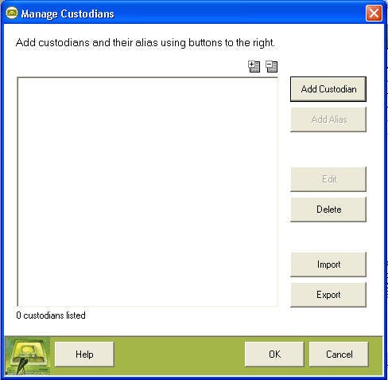Click the green logo image beside Help
The image size is (388, 380).
tap(28, 355)
